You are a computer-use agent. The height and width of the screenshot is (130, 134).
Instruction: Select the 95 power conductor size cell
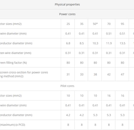tap(122, 24)
